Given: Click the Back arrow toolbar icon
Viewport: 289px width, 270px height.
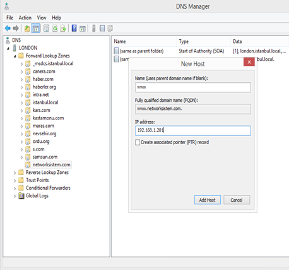Looking at the screenshot, I should [8, 28].
